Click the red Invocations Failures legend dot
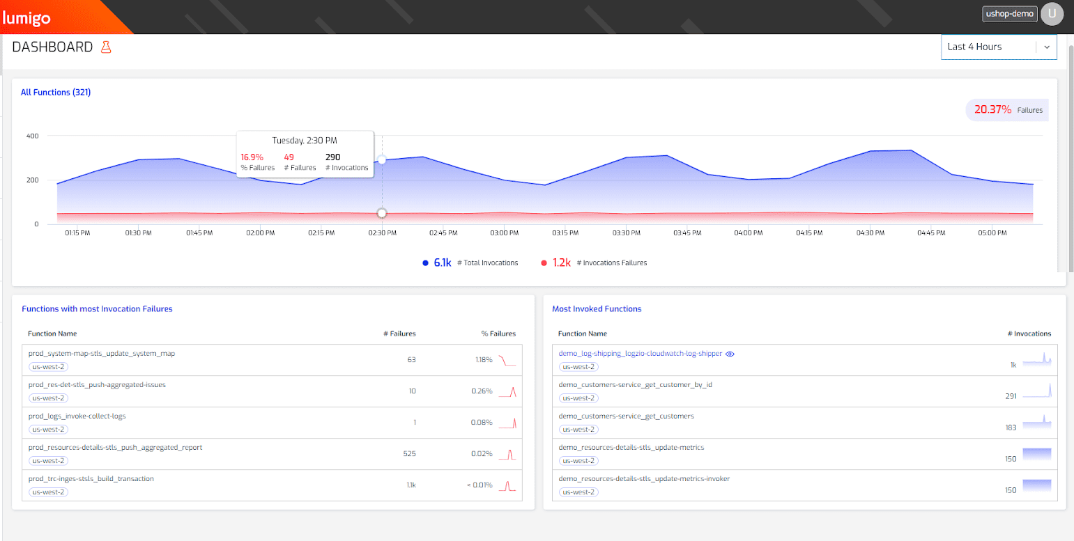This screenshot has width=1074, height=541. [544, 263]
